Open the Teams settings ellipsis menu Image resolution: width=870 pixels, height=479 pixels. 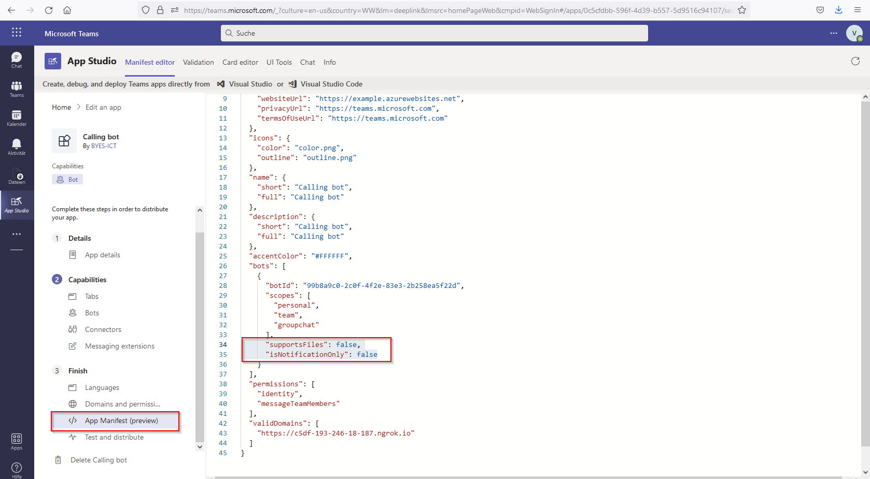click(x=834, y=33)
